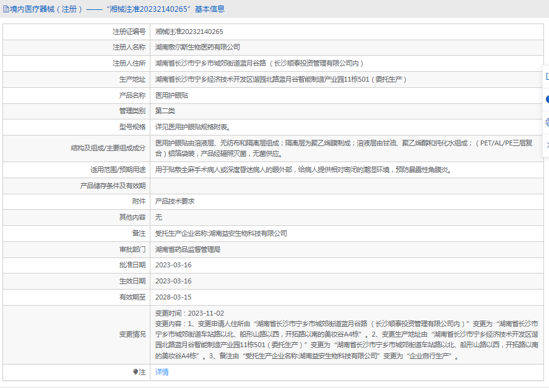The height and width of the screenshot is (388, 549).
Task: Click the 型号规格 label
Action: pos(132,127)
